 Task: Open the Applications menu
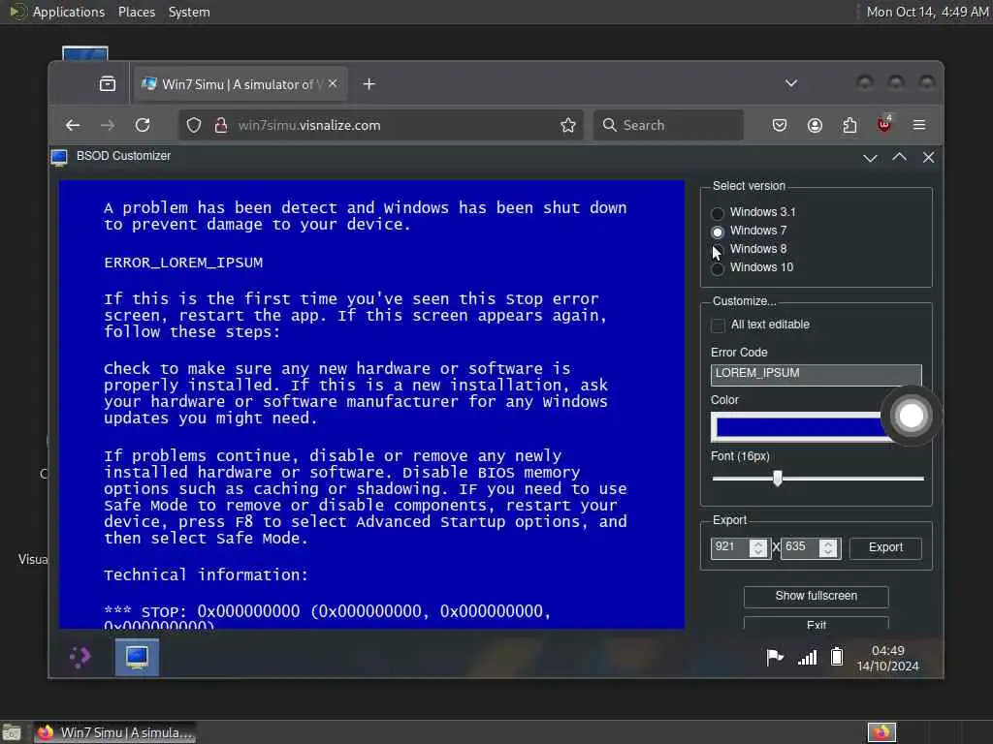[x=69, y=12]
